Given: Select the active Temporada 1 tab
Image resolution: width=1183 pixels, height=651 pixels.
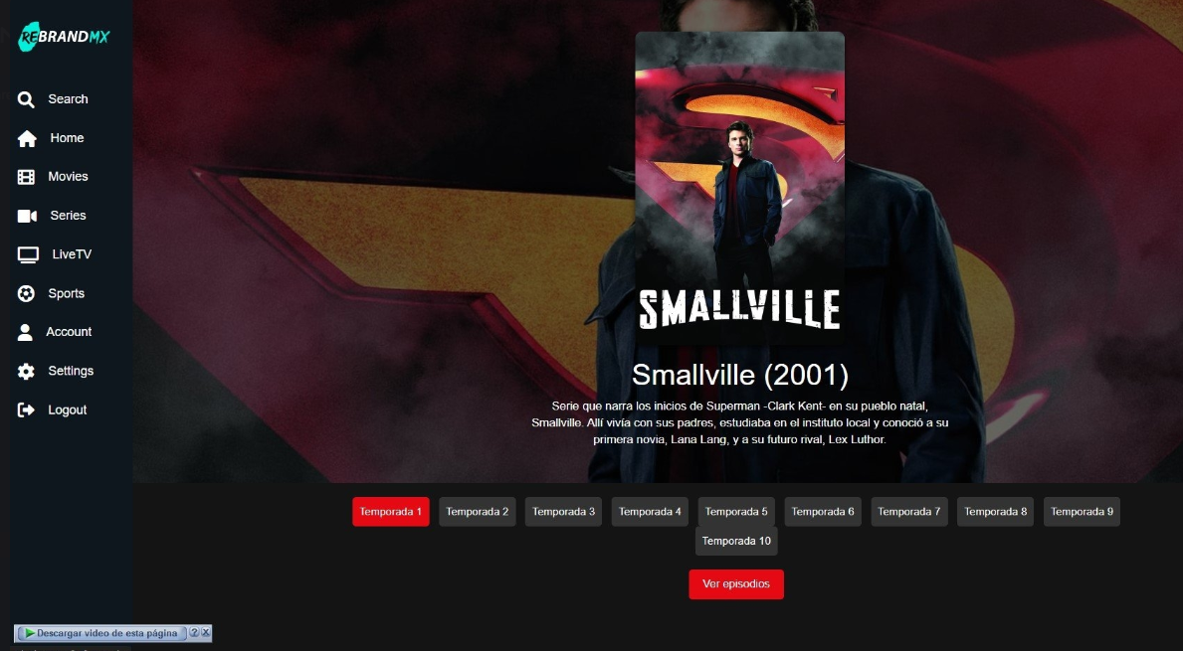Looking at the screenshot, I should pos(391,512).
